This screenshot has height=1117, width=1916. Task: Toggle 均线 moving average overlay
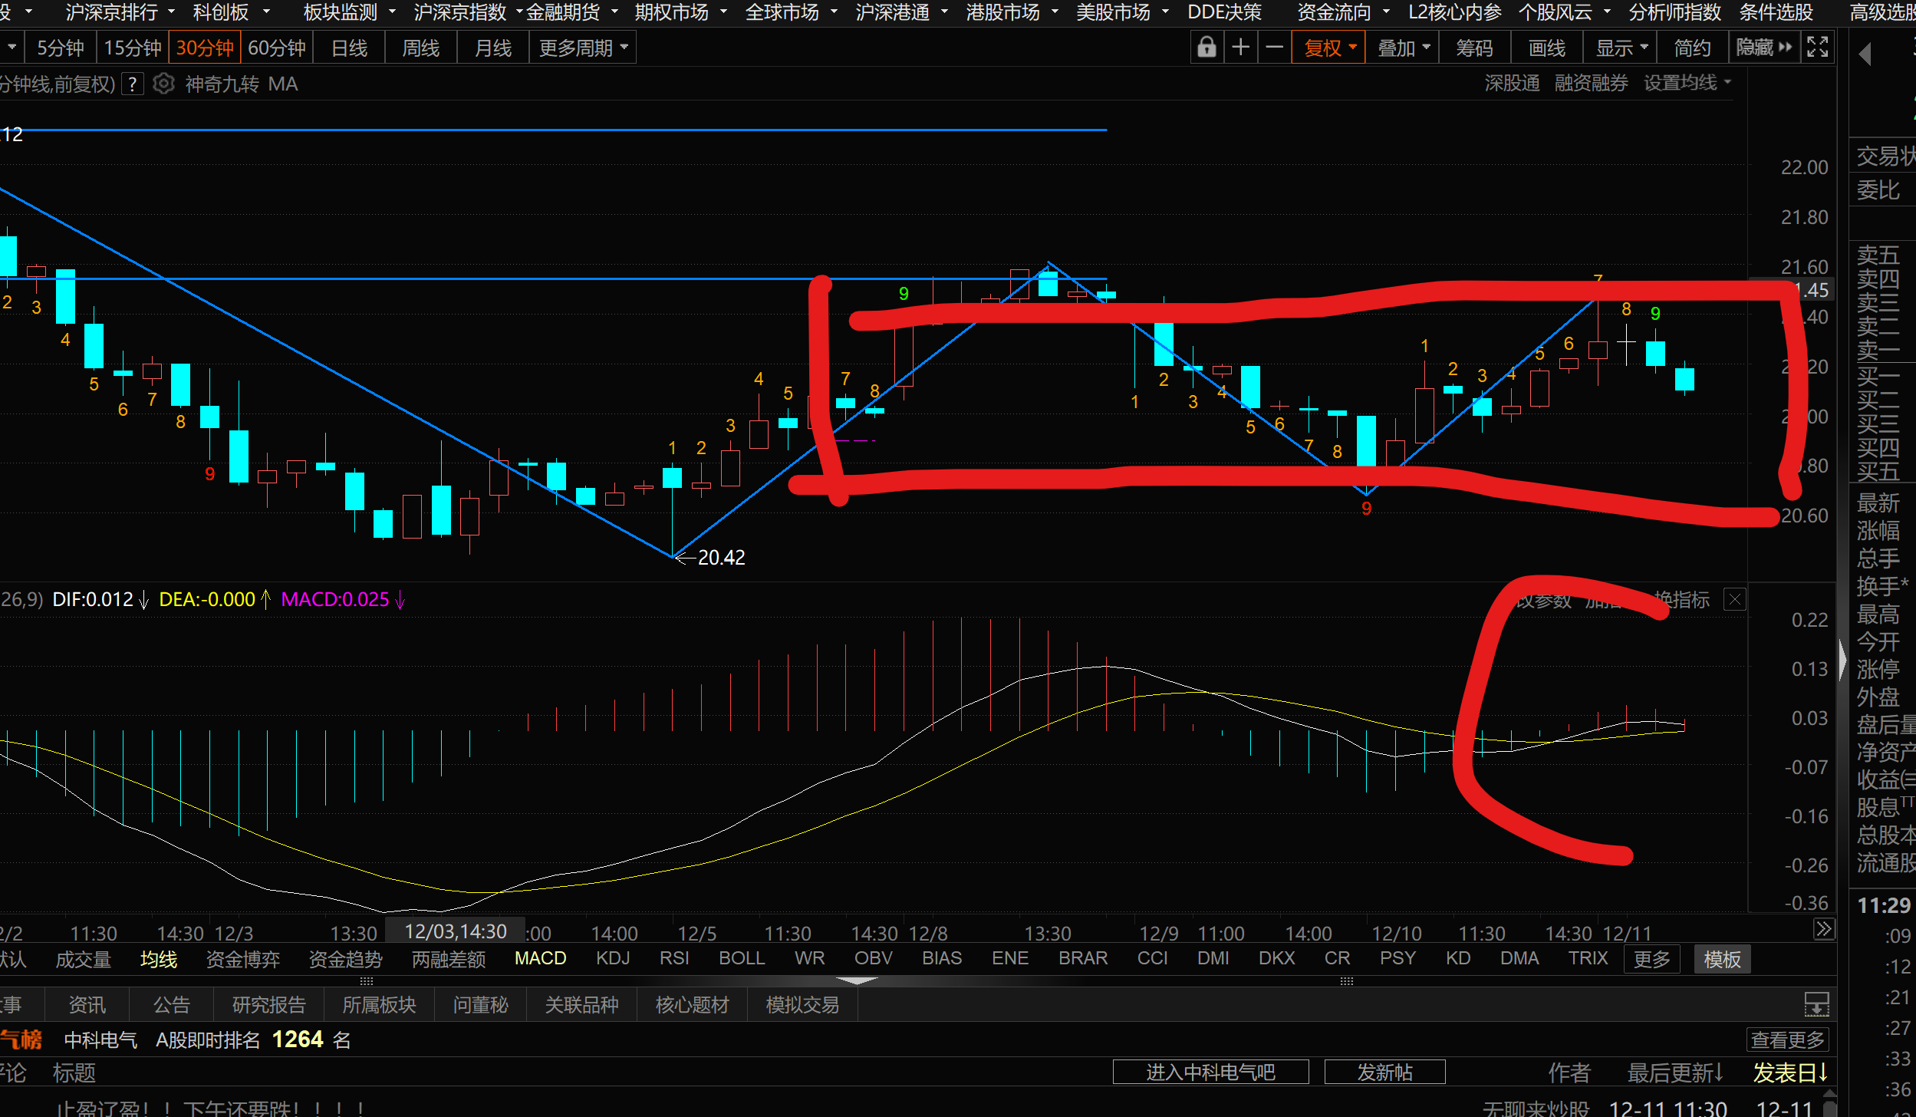159,959
